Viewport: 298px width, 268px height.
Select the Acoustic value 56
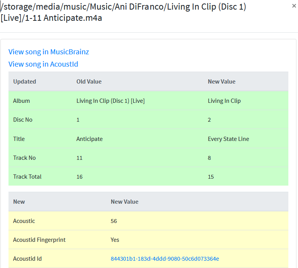114,221
